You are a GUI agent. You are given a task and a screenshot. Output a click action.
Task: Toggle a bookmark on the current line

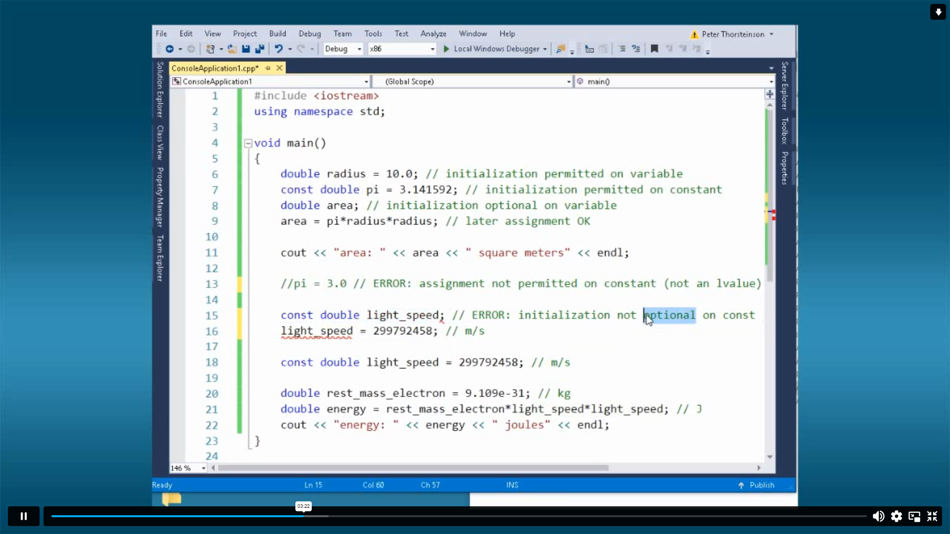pos(654,49)
